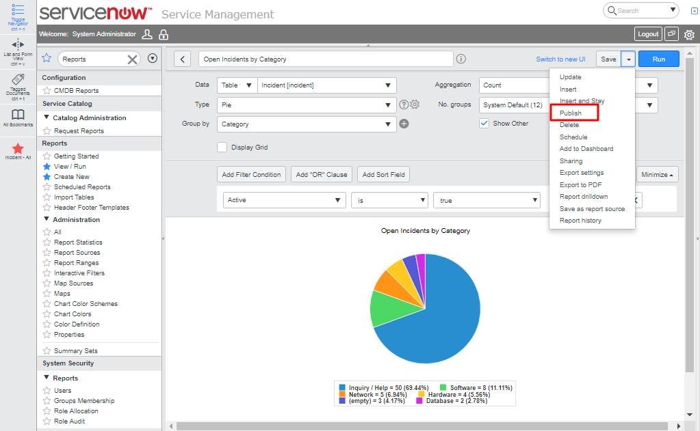Add another Group by with plus icon
Image resolution: width=700 pixels, height=431 pixels.
pos(404,124)
